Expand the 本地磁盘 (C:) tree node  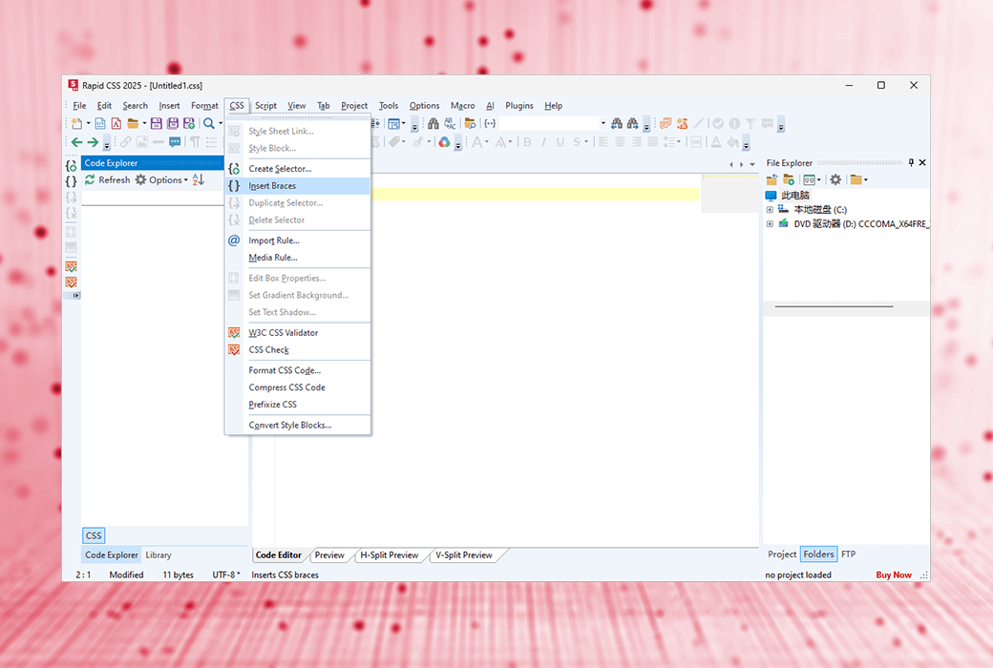tap(770, 210)
